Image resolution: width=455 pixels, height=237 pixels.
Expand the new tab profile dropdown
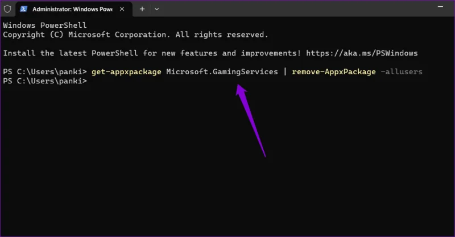click(x=157, y=9)
